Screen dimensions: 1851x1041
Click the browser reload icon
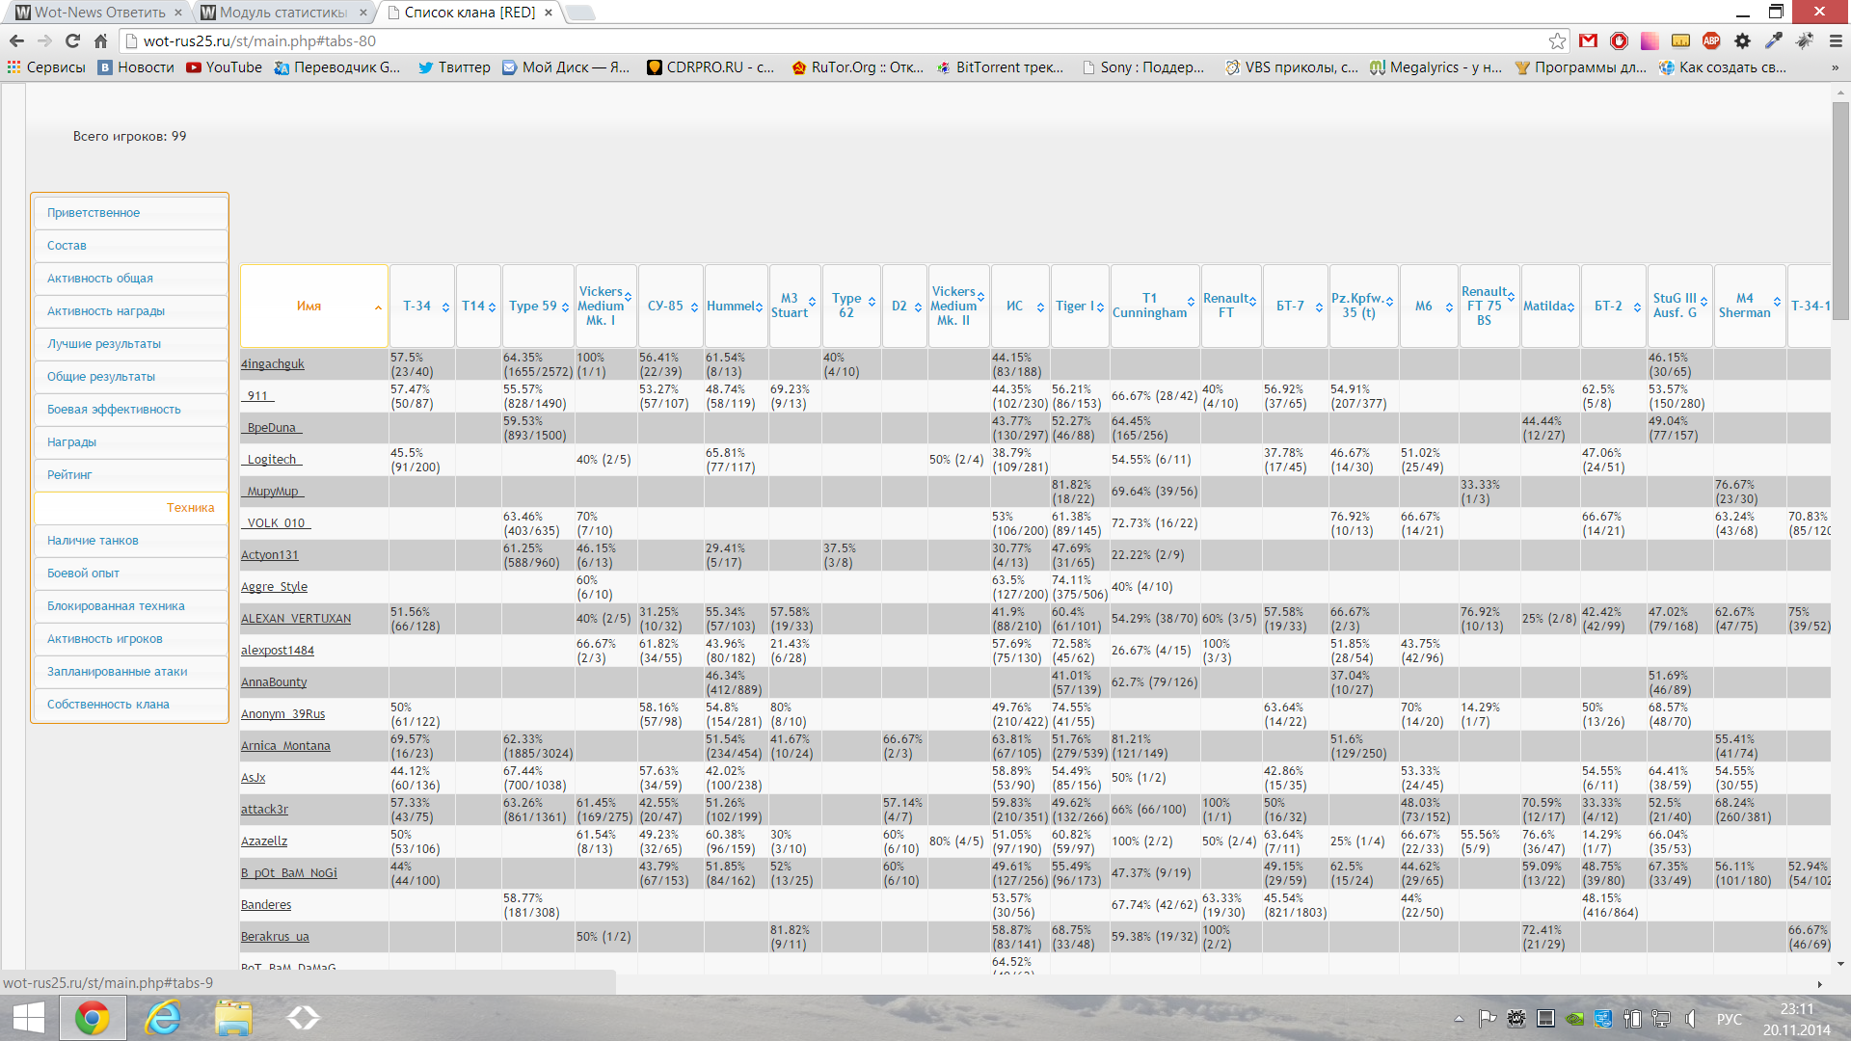click(x=72, y=40)
